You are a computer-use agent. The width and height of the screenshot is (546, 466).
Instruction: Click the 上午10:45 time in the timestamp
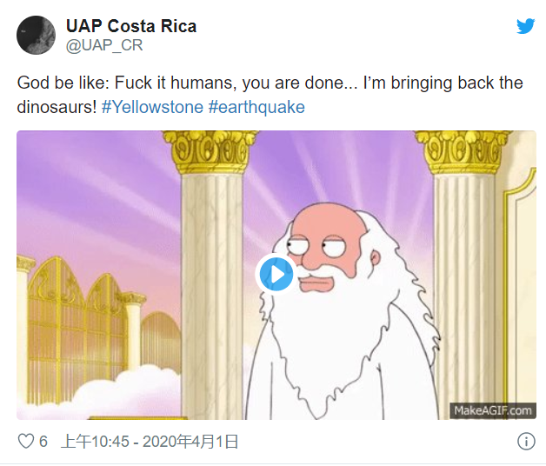click(93, 442)
